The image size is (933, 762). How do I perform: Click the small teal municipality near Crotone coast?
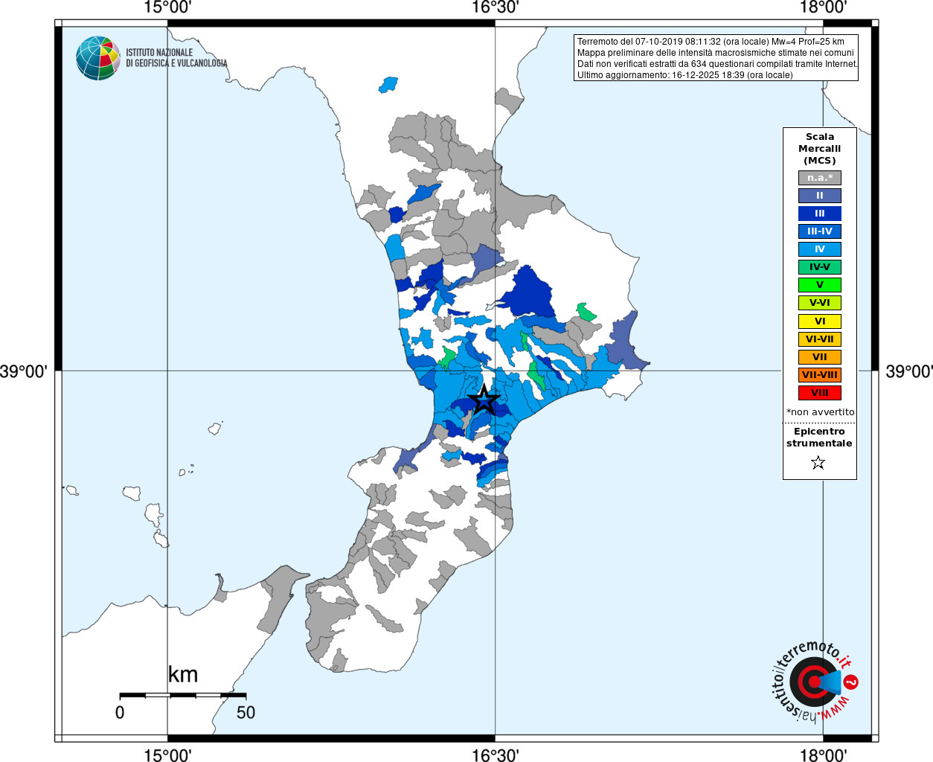[586, 311]
